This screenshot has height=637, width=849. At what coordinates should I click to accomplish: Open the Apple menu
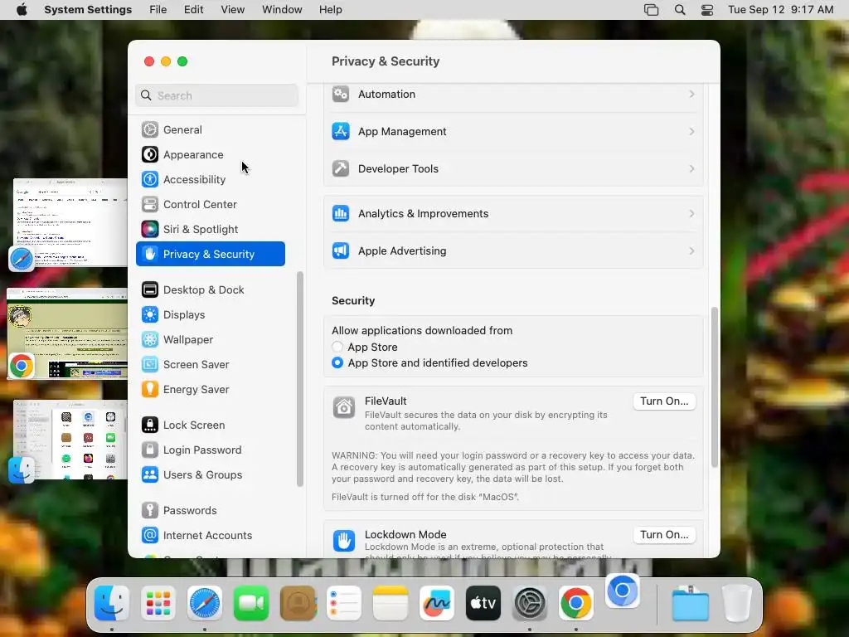[22, 10]
